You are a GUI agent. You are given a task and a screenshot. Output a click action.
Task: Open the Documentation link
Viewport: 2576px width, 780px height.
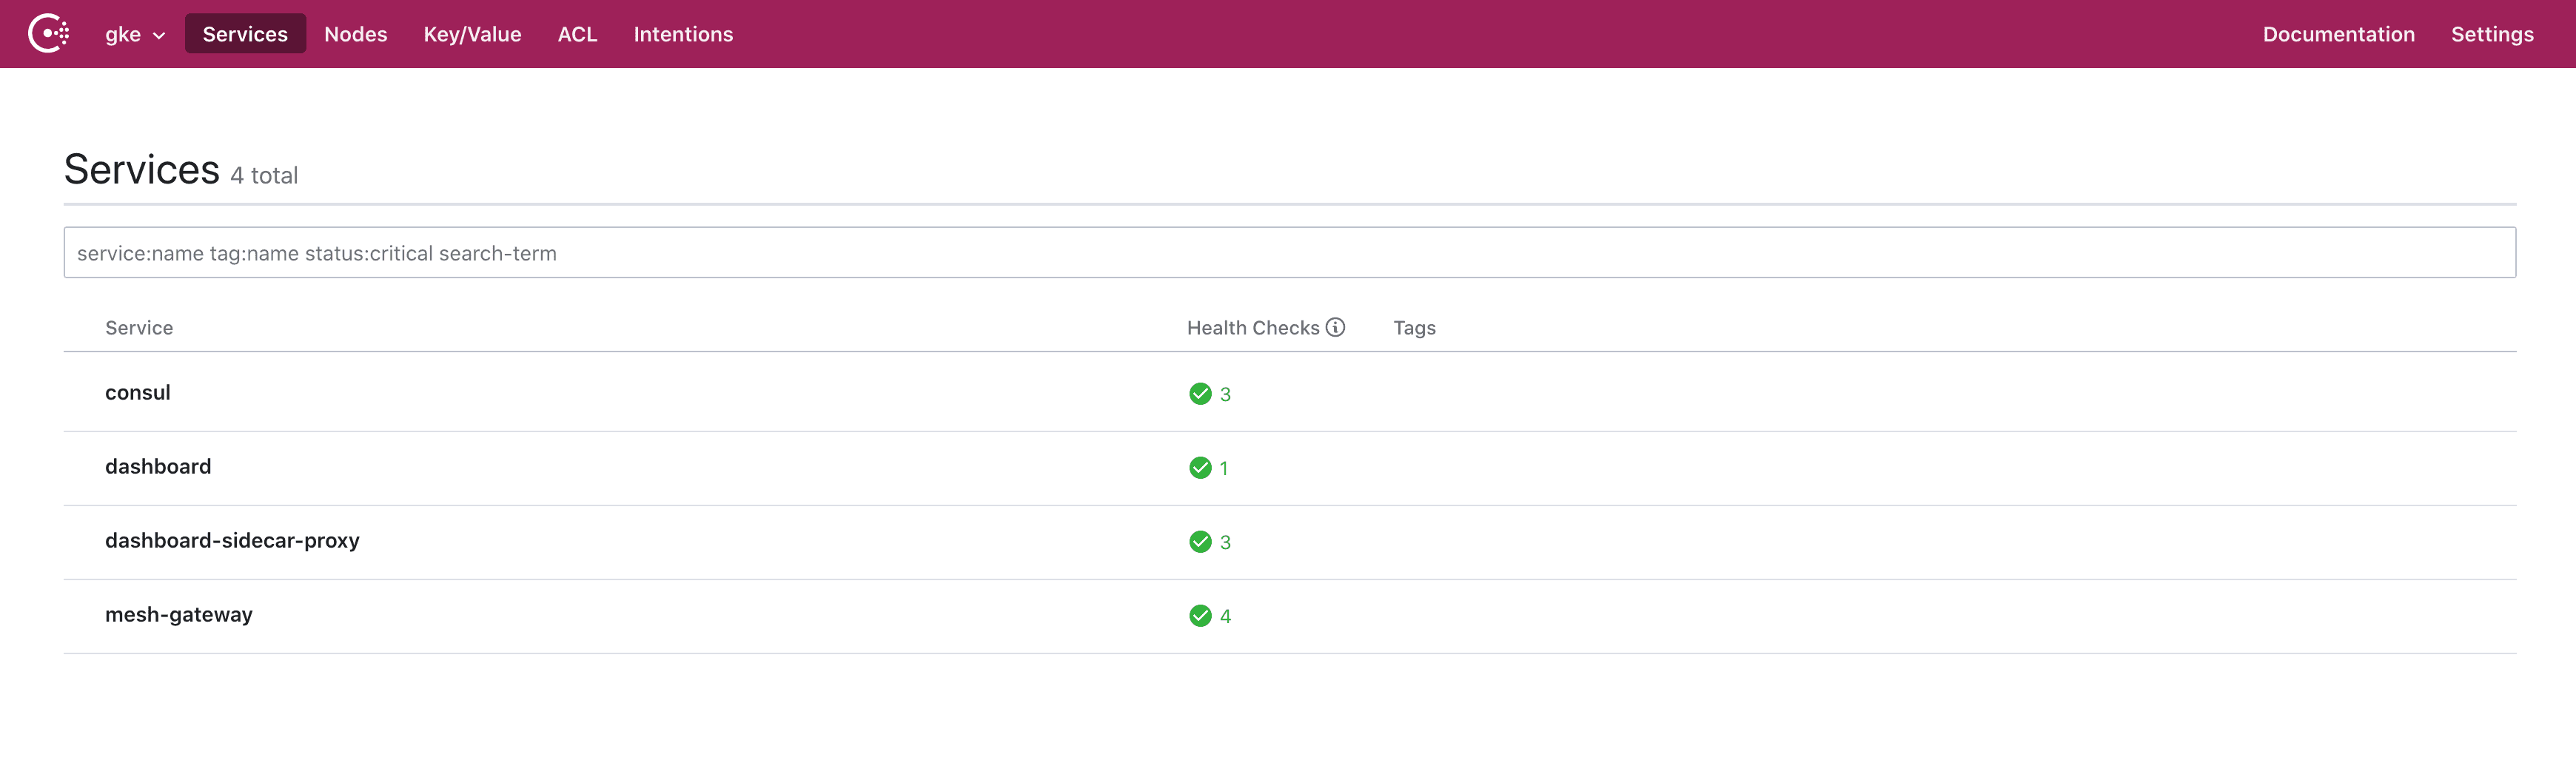click(2338, 34)
